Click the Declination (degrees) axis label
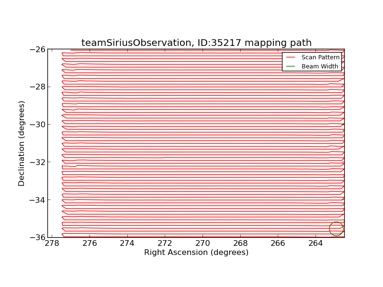383x287 pixels. click(22, 143)
